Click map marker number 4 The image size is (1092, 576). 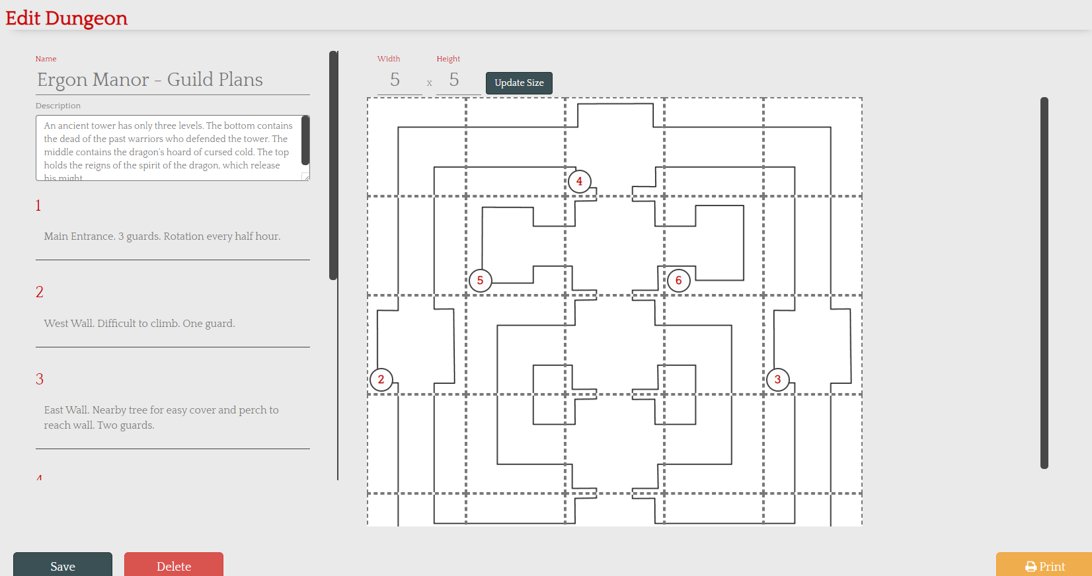[x=579, y=181]
